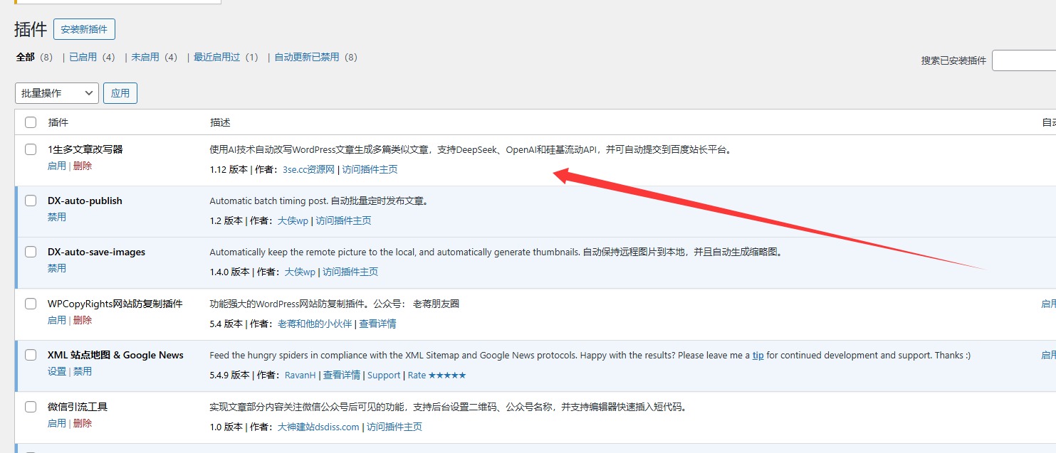Disable the DX-auto-publish plugin

(56, 217)
